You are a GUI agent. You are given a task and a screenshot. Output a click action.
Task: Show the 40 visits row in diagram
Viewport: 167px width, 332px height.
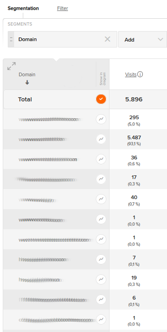[101, 199]
